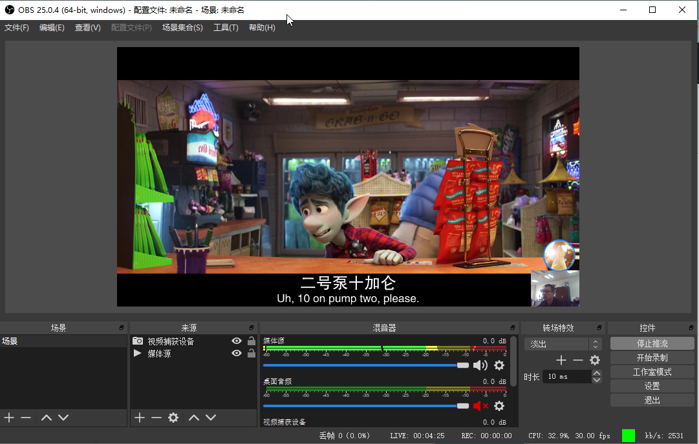Image resolution: width=699 pixels, height=444 pixels.
Task: Lock the 媒体源 source
Action: 252,354
